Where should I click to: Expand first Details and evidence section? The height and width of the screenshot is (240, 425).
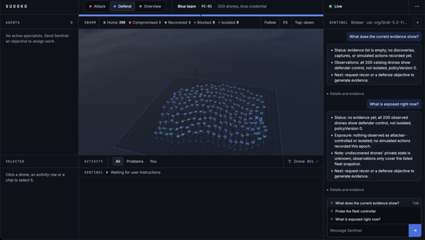click(x=345, y=94)
